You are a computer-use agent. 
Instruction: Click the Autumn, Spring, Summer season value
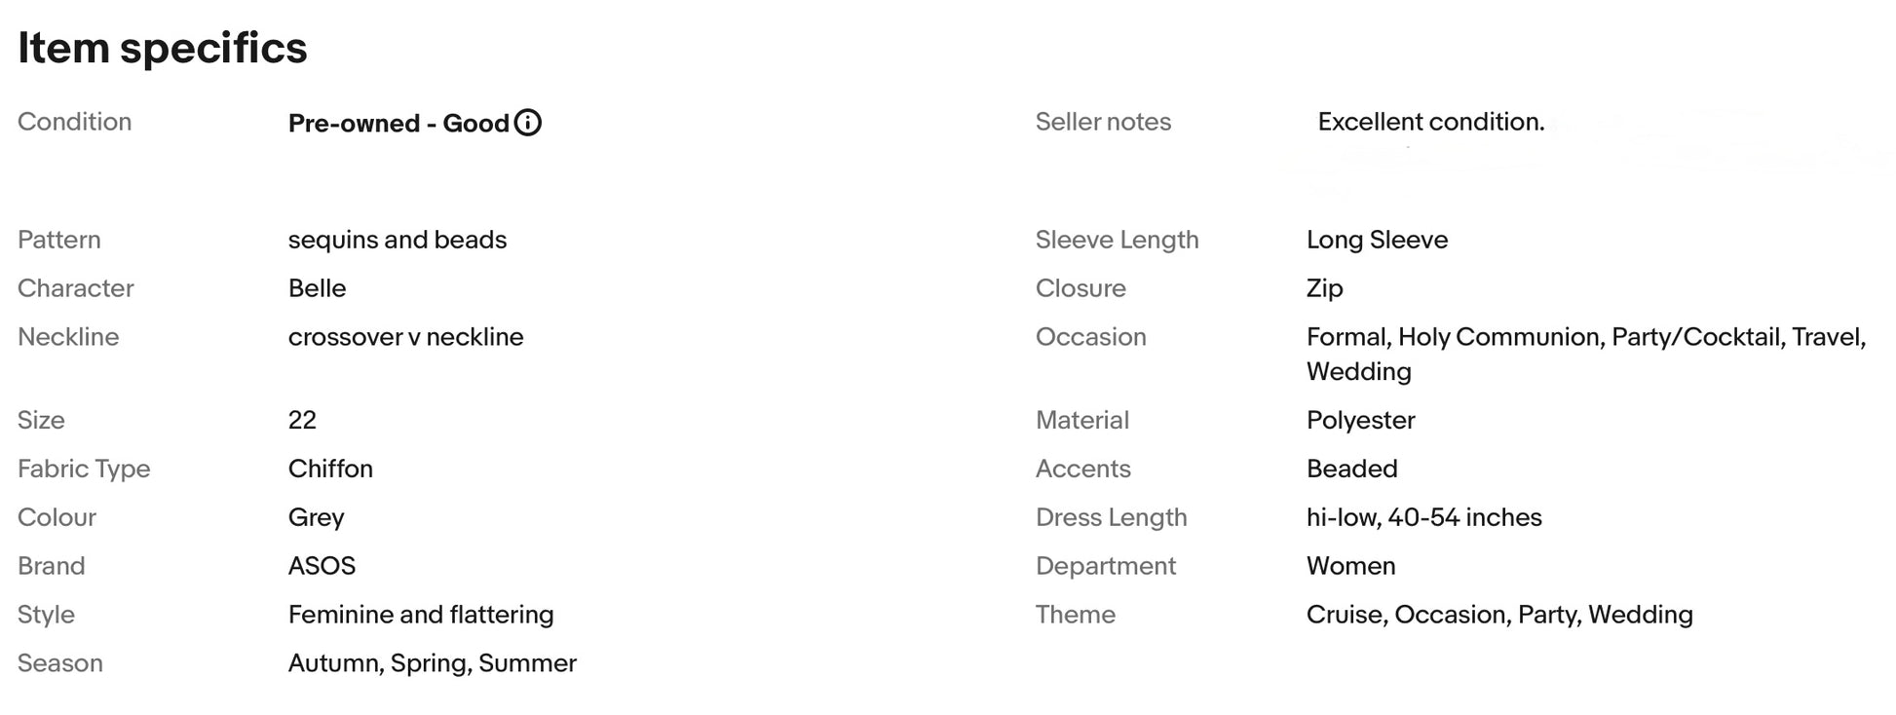point(433,663)
